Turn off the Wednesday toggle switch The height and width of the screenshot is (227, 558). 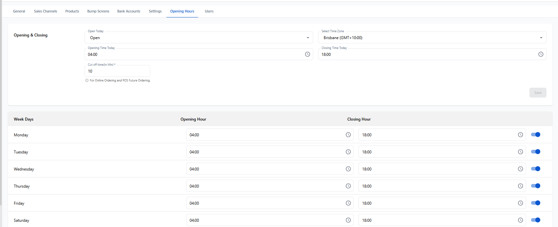[x=535, y=169]
